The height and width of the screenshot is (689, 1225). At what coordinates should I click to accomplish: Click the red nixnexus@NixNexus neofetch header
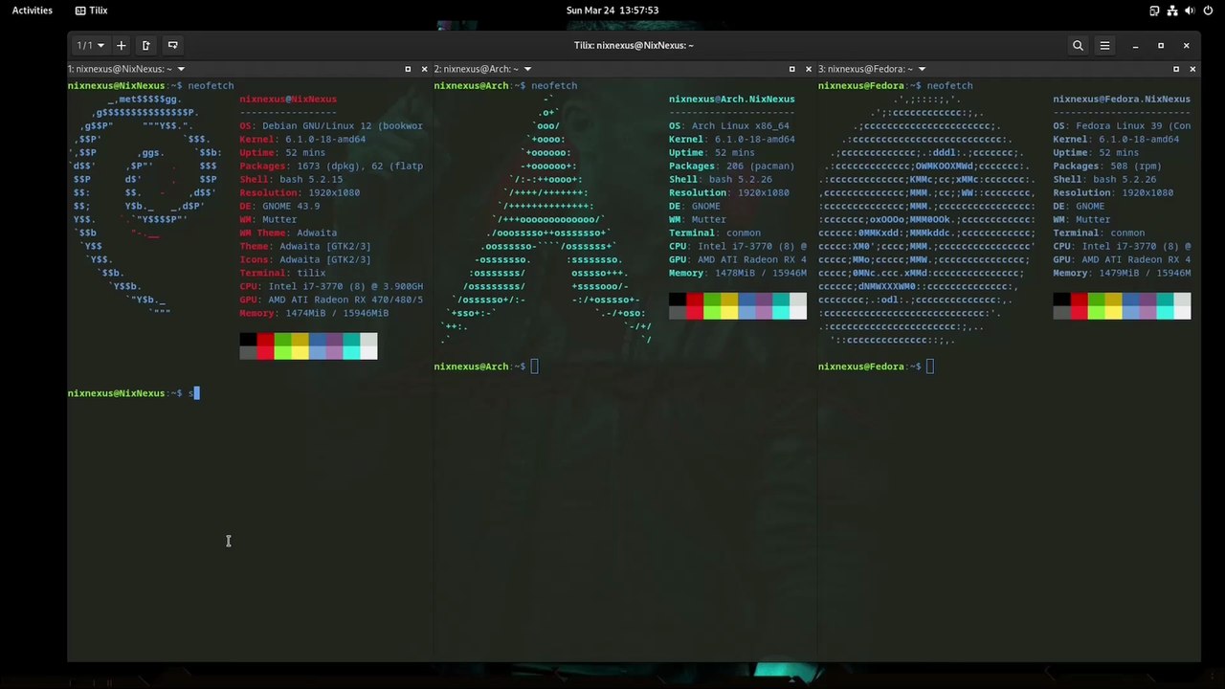[x=288, y=99]
